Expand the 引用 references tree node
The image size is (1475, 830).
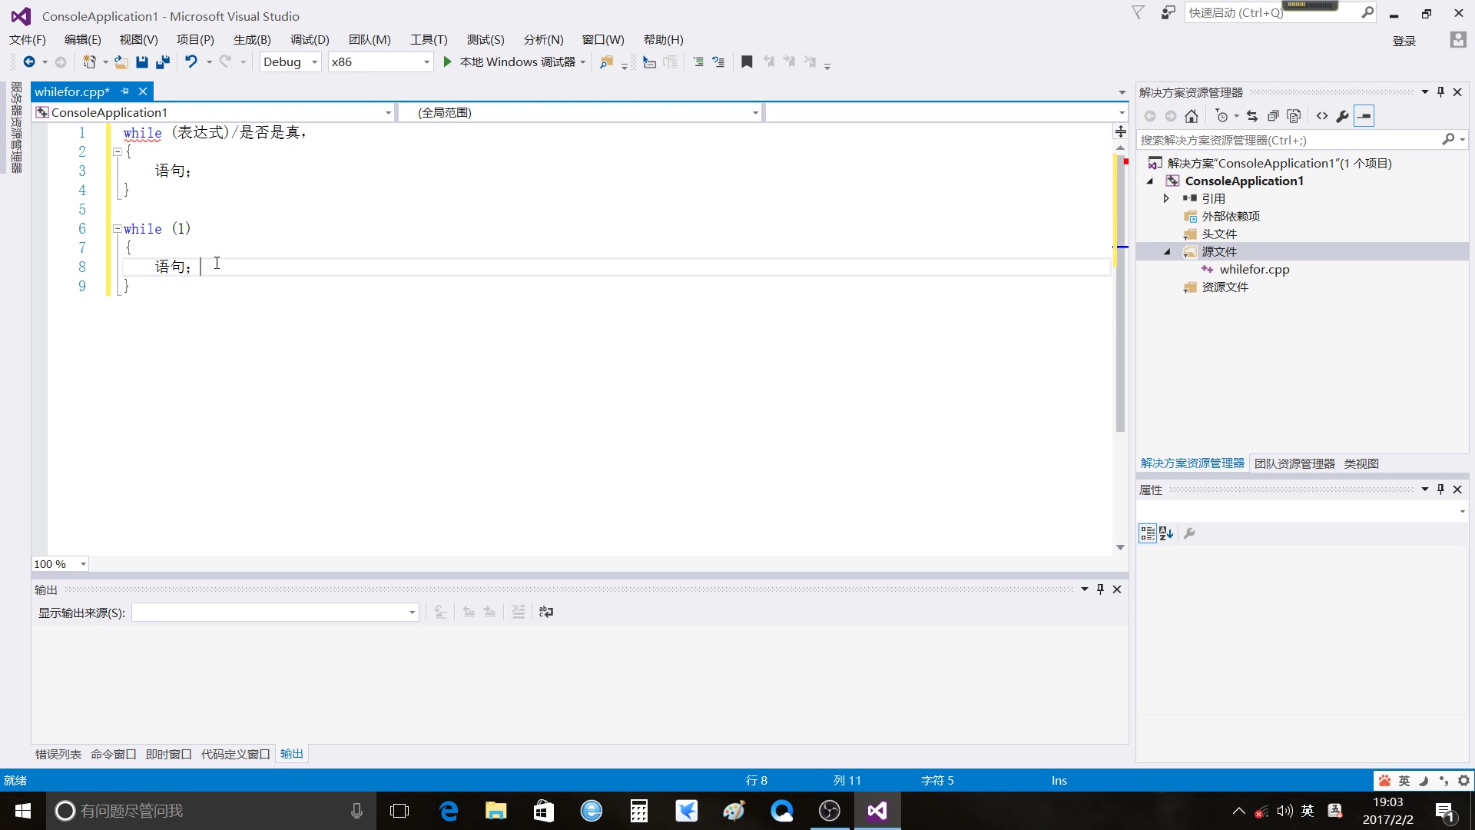coord(1166,198)
